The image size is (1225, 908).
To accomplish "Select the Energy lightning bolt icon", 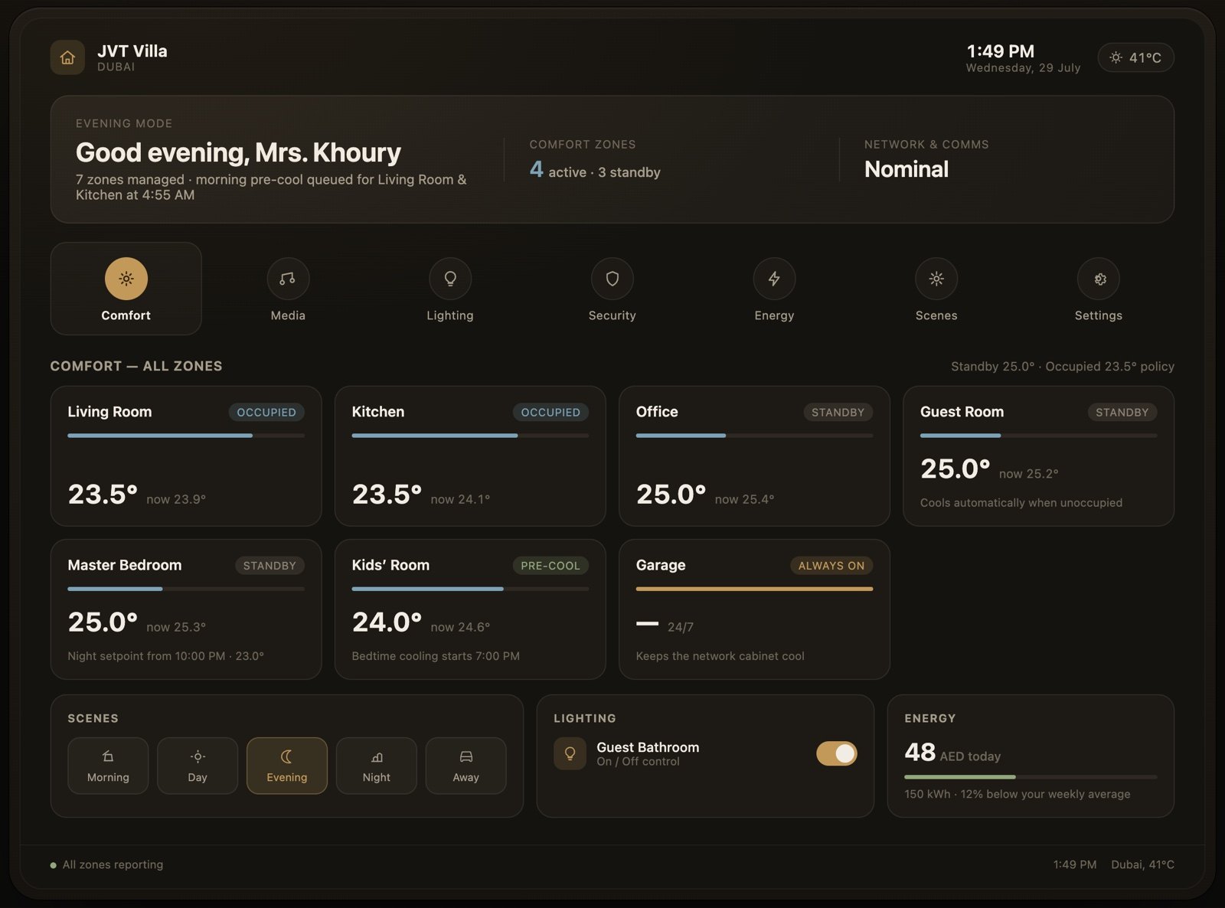I will (x=774, y=279).
